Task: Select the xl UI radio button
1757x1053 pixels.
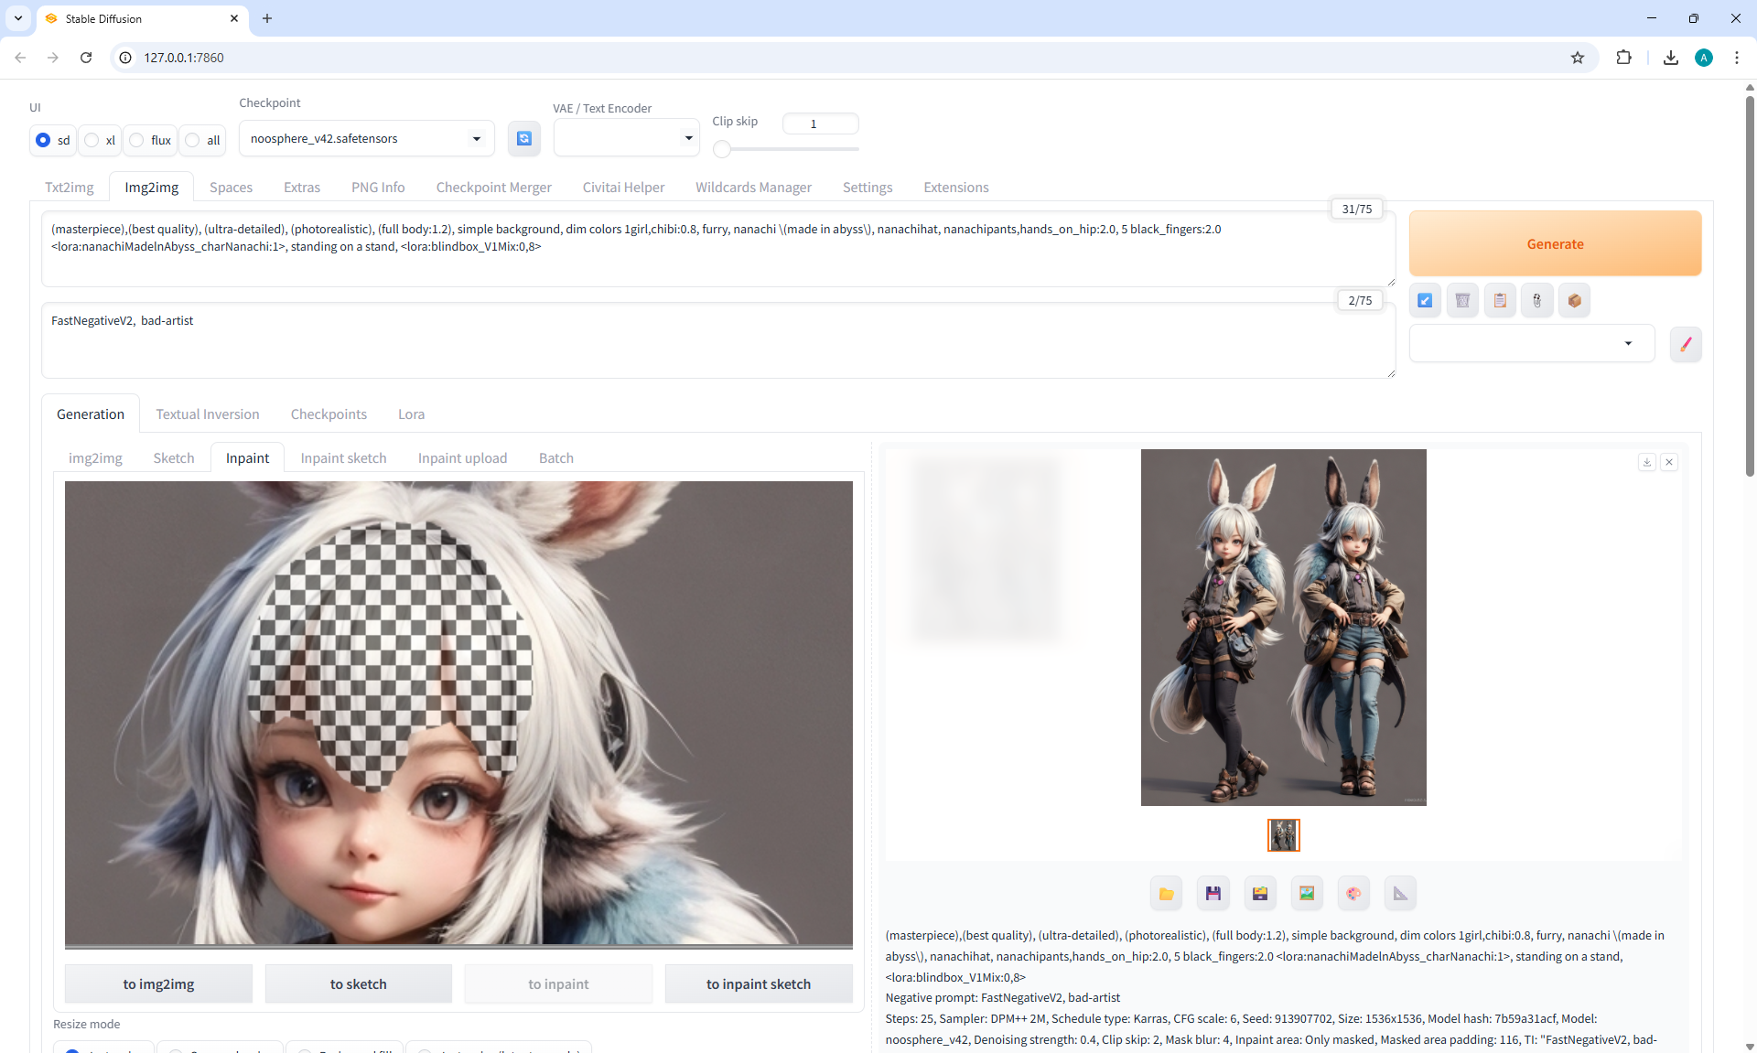Action: point(92,140)
